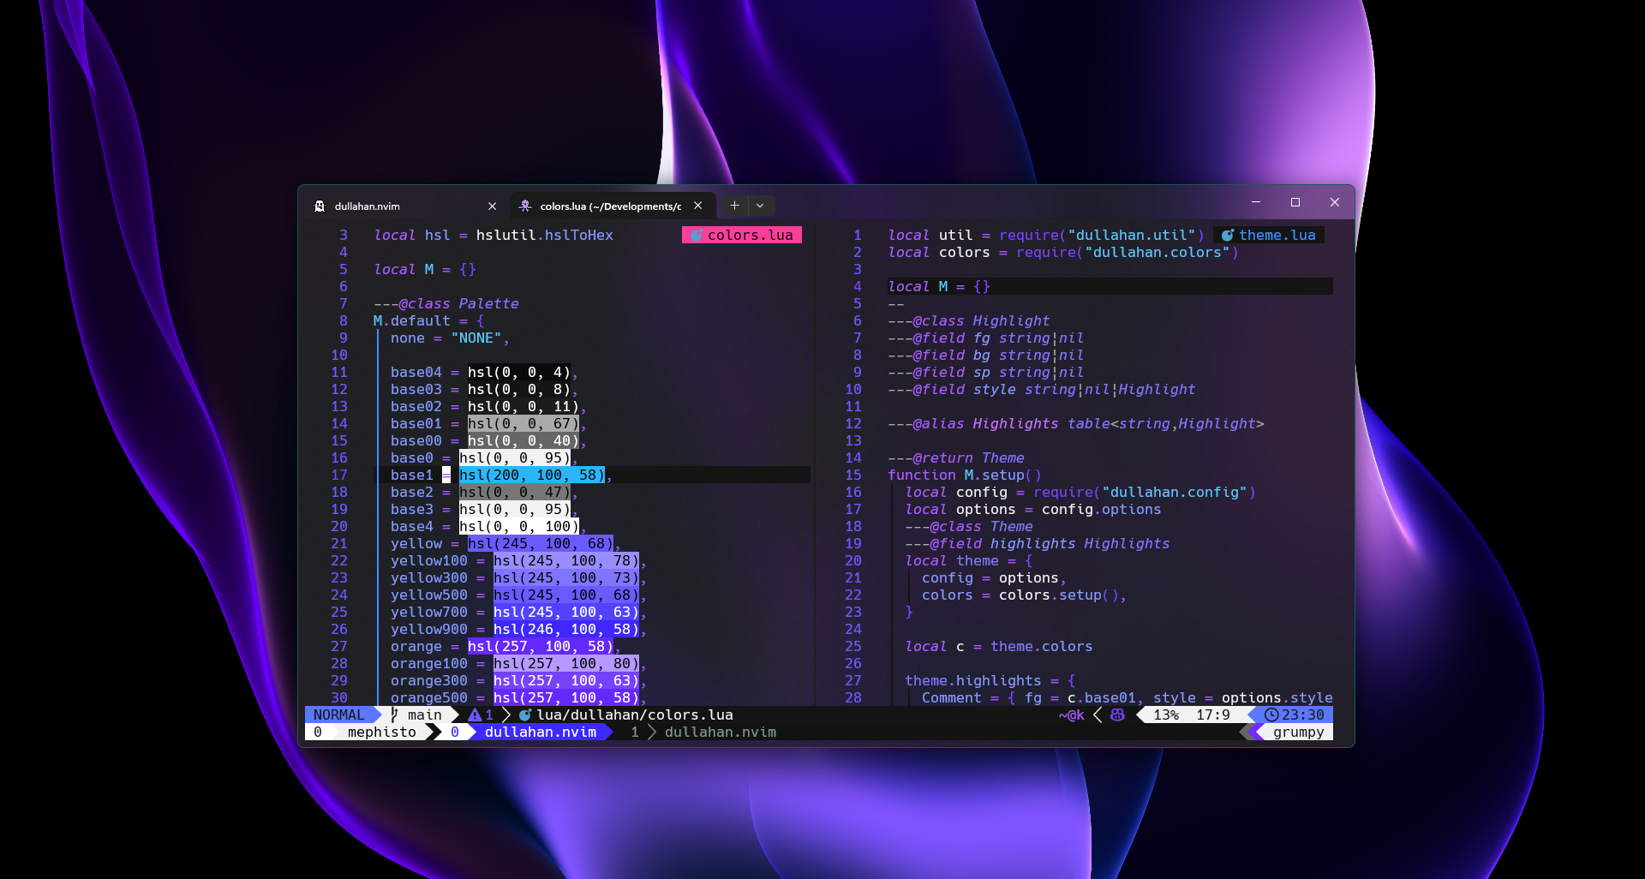Click the NORMAL mode indicator
This screenshot has height=879, width=1645.
pos(338,715)
